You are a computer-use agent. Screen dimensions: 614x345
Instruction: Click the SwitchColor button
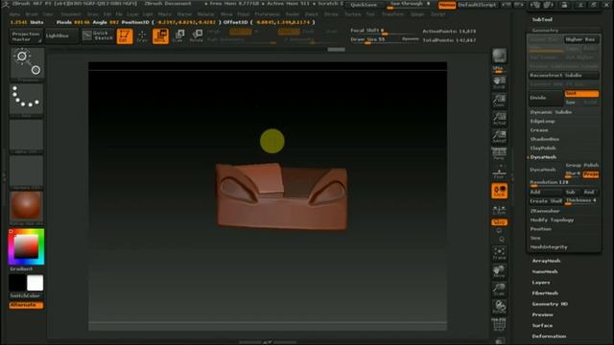pos(26,296)
